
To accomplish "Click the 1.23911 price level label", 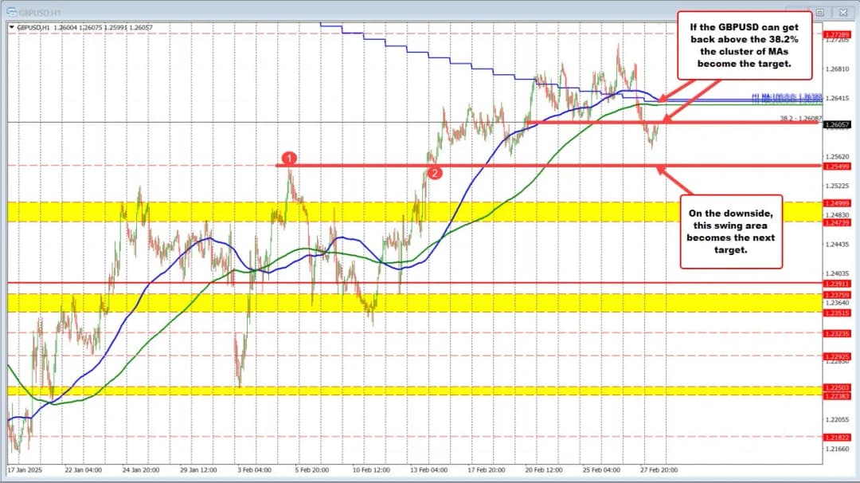I will [x=838, y=283].
